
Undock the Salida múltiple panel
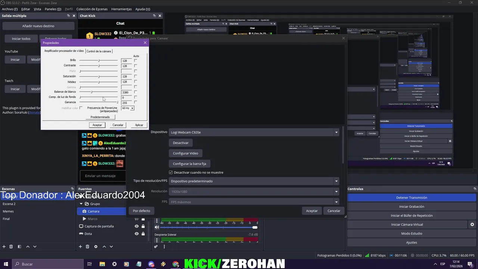pos(68,16)
